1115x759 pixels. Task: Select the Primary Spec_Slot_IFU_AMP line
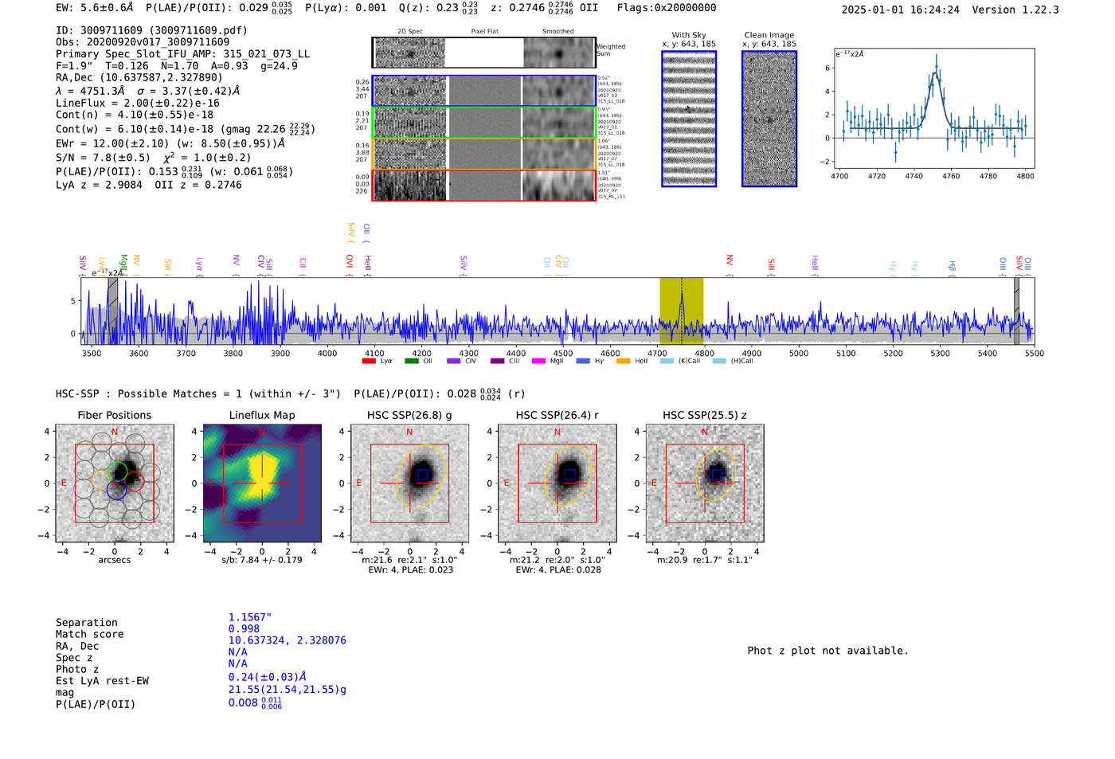tap(182, 54)
